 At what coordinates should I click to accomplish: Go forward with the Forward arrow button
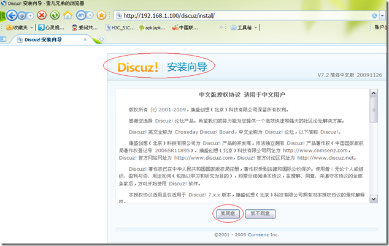pos(22,16)
